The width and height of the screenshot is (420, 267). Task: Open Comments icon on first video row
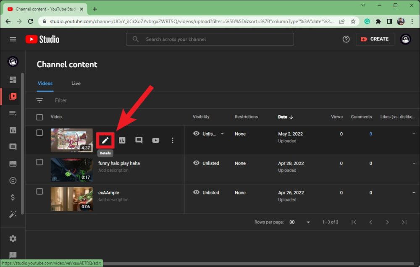pos(139,140)
